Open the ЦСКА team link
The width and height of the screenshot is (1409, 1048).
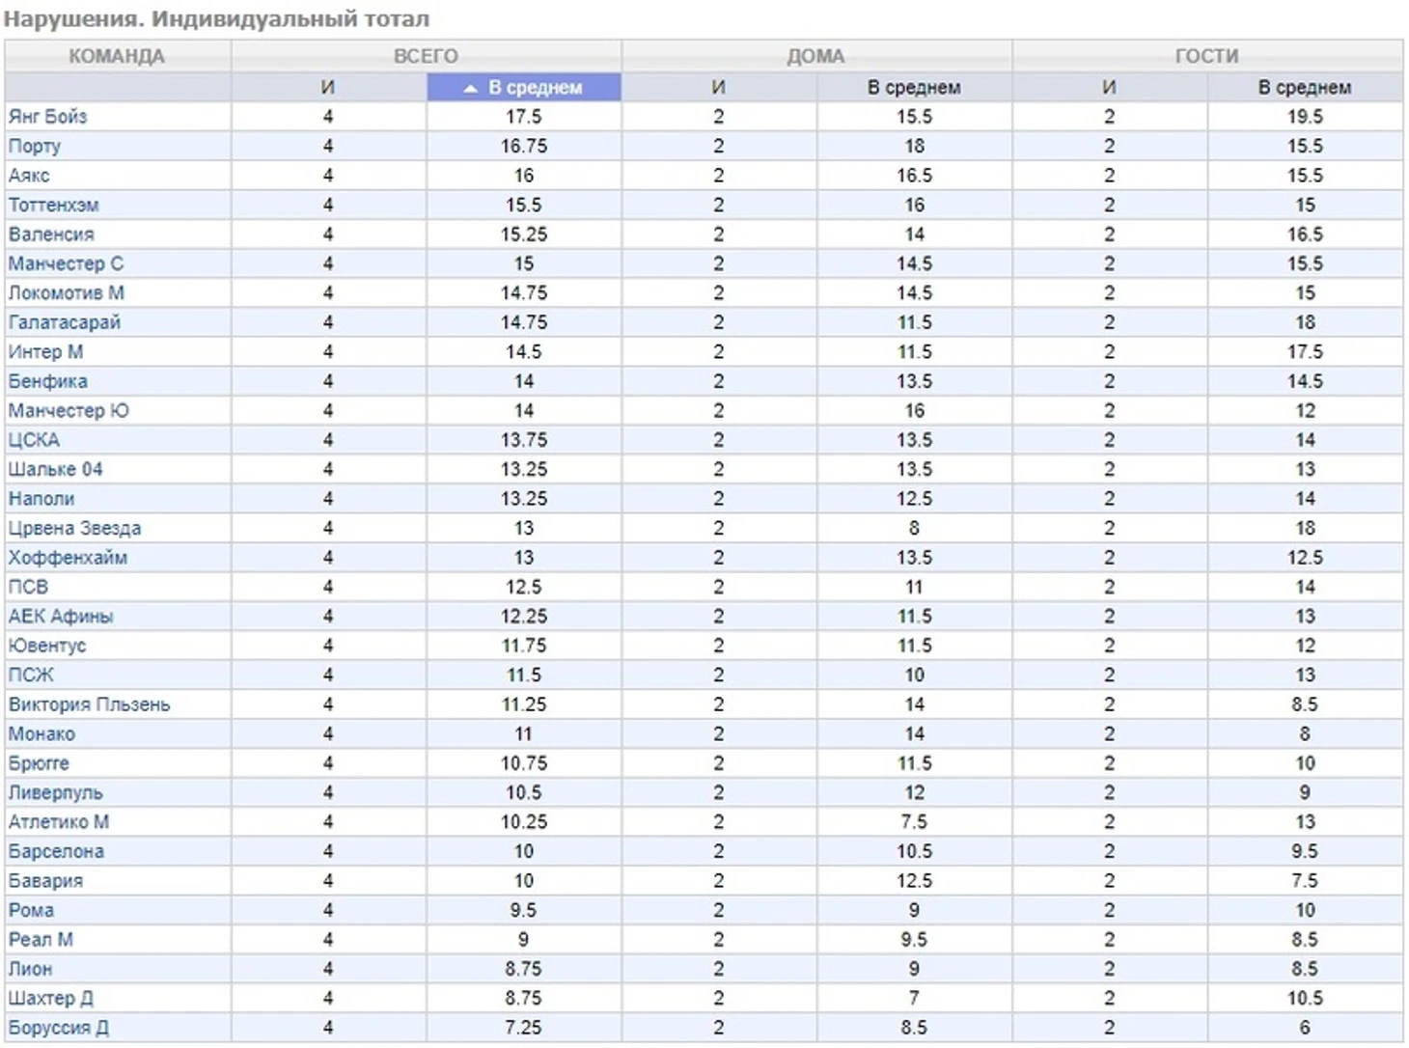pyautogui.click(x=34, y=440)
